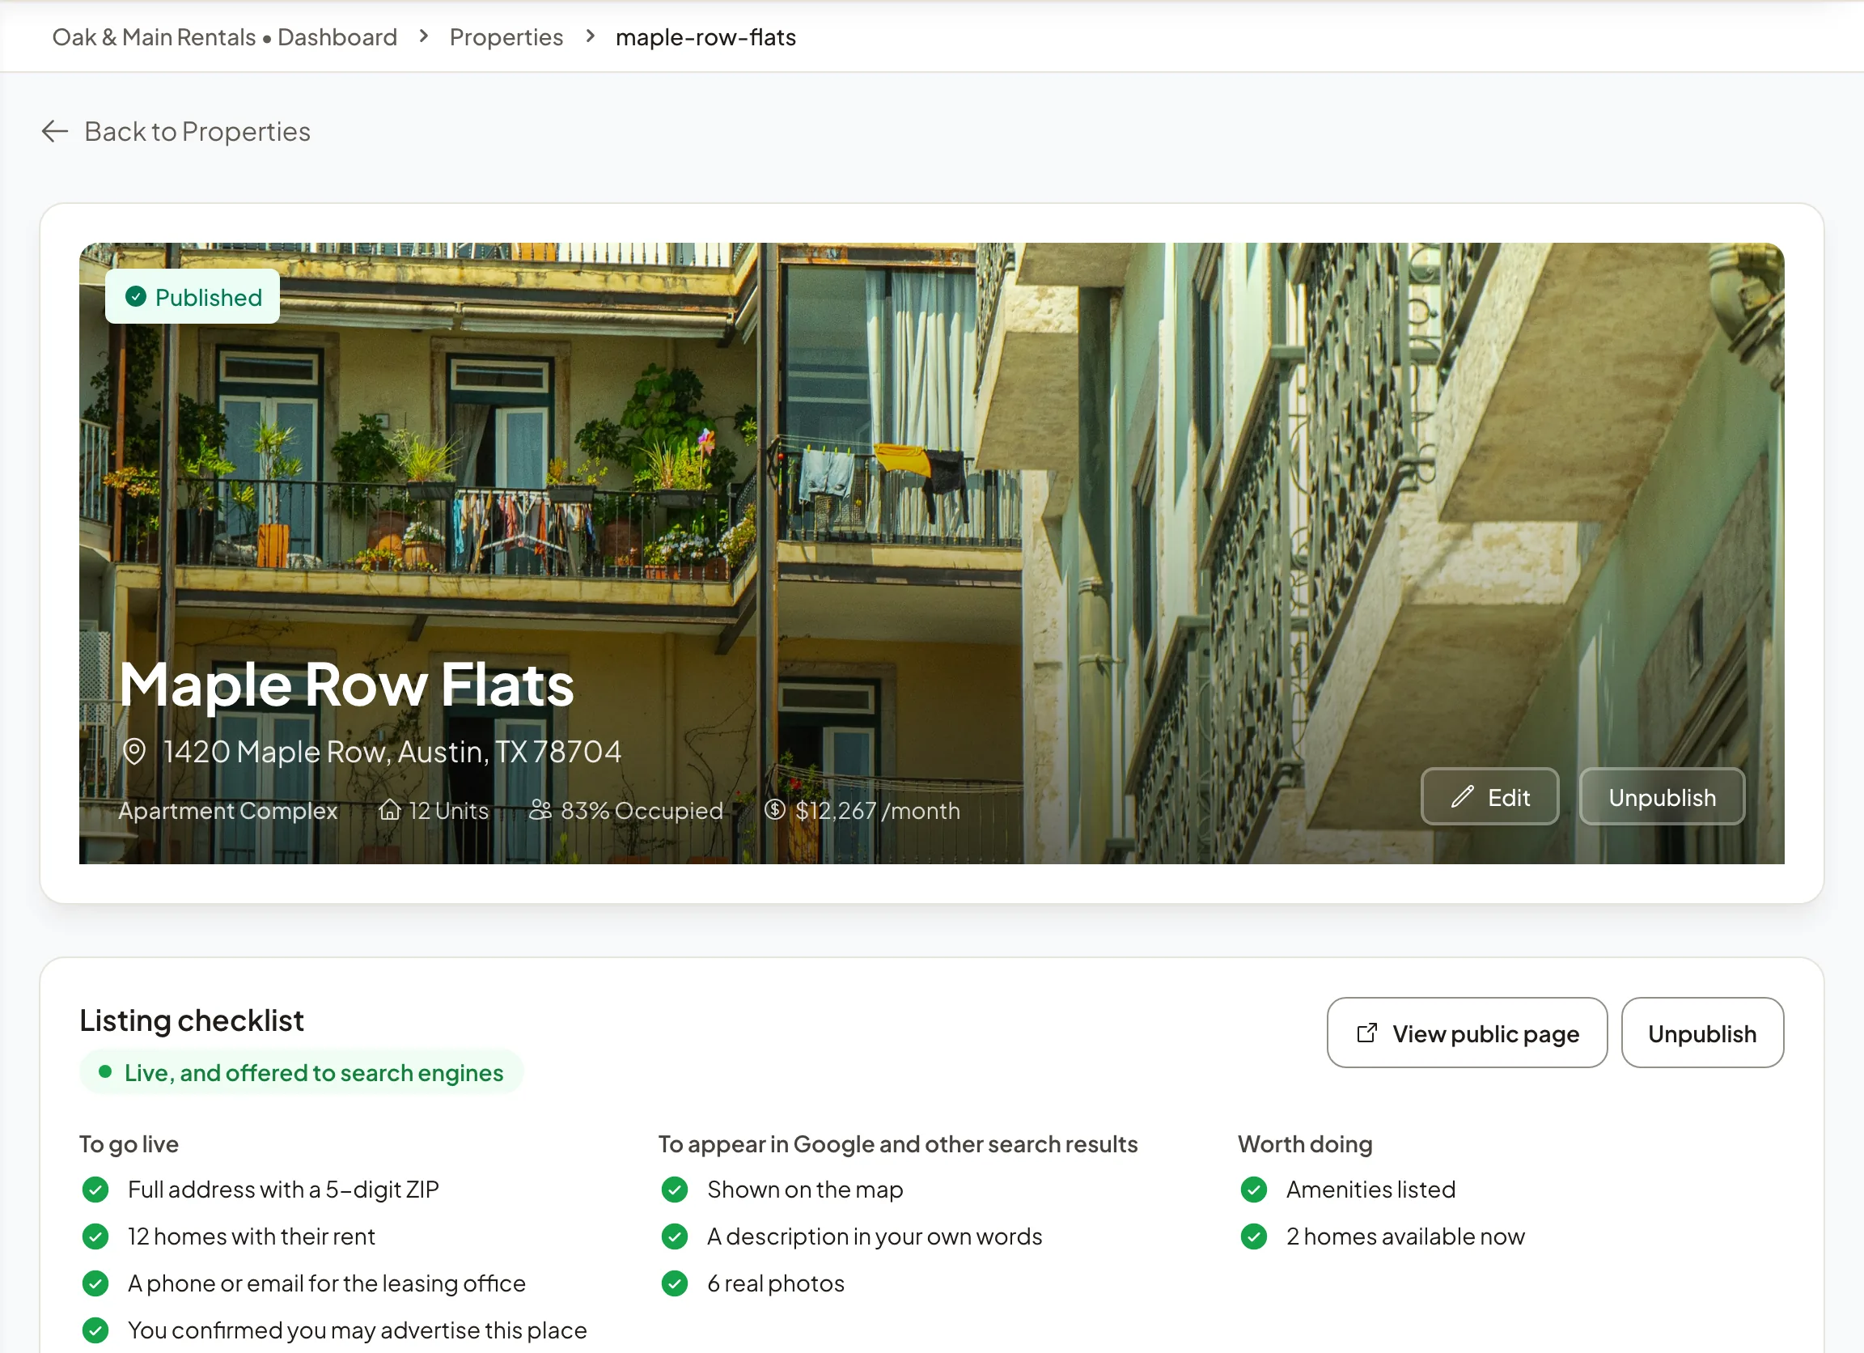Click the first breadcrumb chevron after Dashboard
1864x1353 pixels.
[424, 36]
